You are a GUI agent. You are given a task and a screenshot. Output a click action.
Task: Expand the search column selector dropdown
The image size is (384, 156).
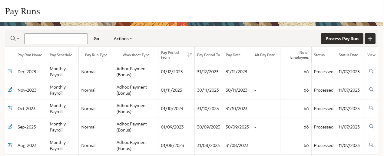pos(15,39)
